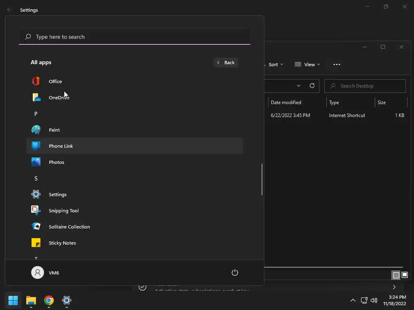Screen dimensions: 414x310
Task: Go back in the Settings window
Action: [x=9, y=10]
